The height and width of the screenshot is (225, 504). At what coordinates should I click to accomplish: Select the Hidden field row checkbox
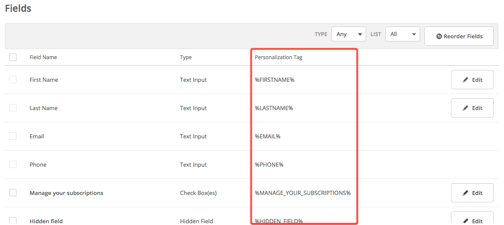(13, 220)
